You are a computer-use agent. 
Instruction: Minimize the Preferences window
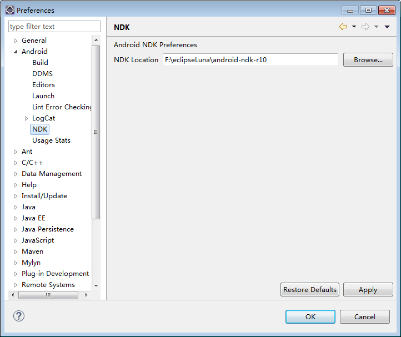(x=350, y=11)
